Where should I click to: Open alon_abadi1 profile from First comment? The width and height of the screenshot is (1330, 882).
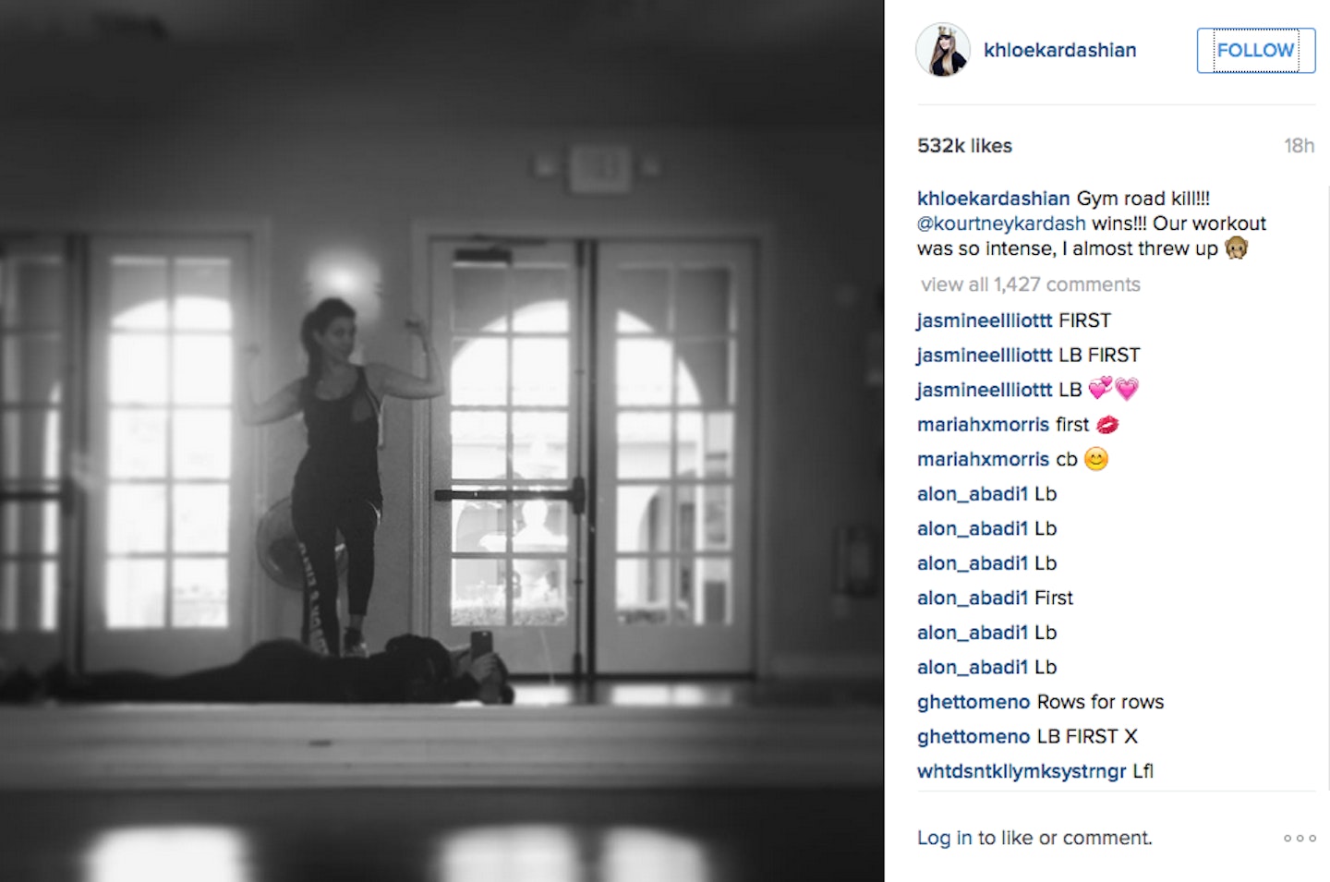click(x=973, y=598)
